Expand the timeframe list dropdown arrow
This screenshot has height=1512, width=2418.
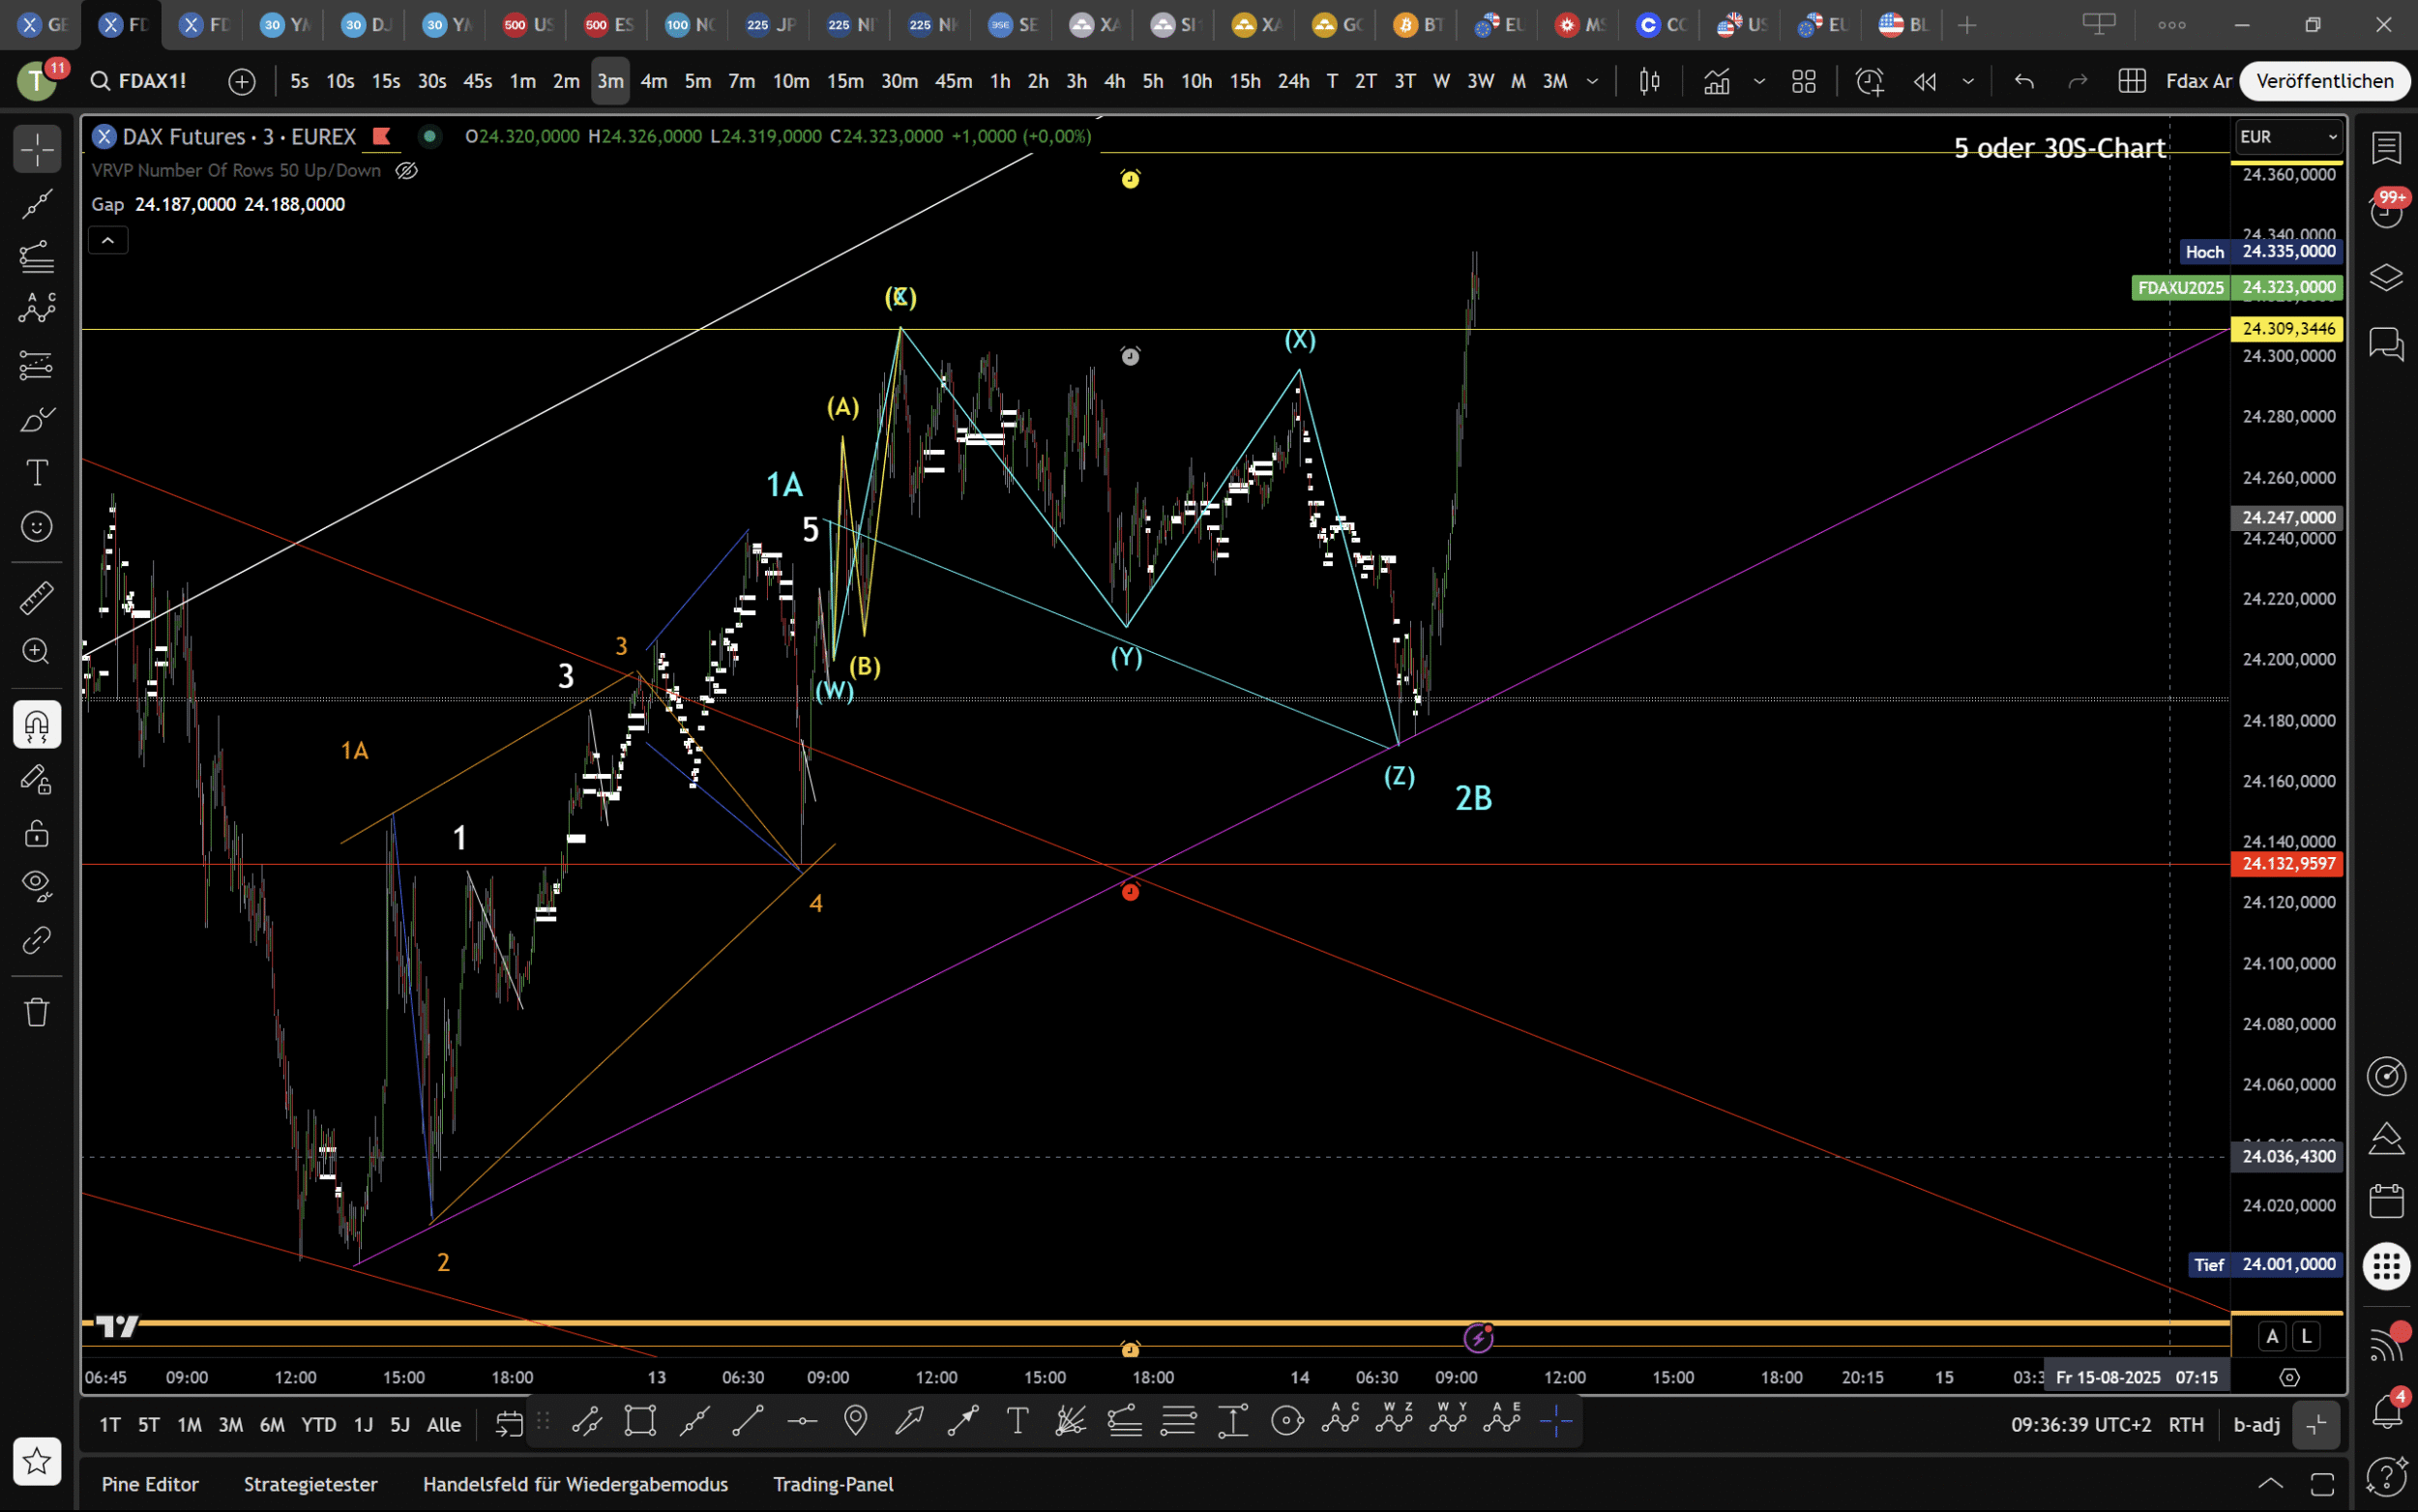[1592, 81]
